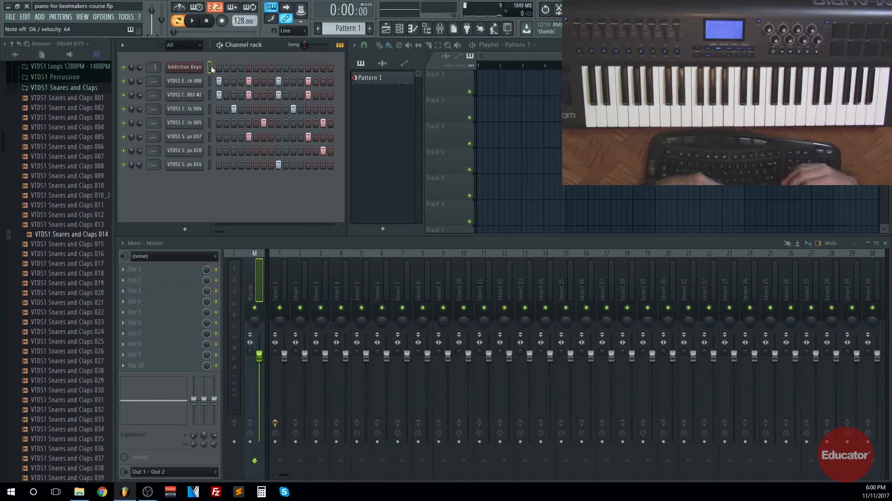Toggle song/pattern mode button
This screenshot has width=892, height=501.
177,20
